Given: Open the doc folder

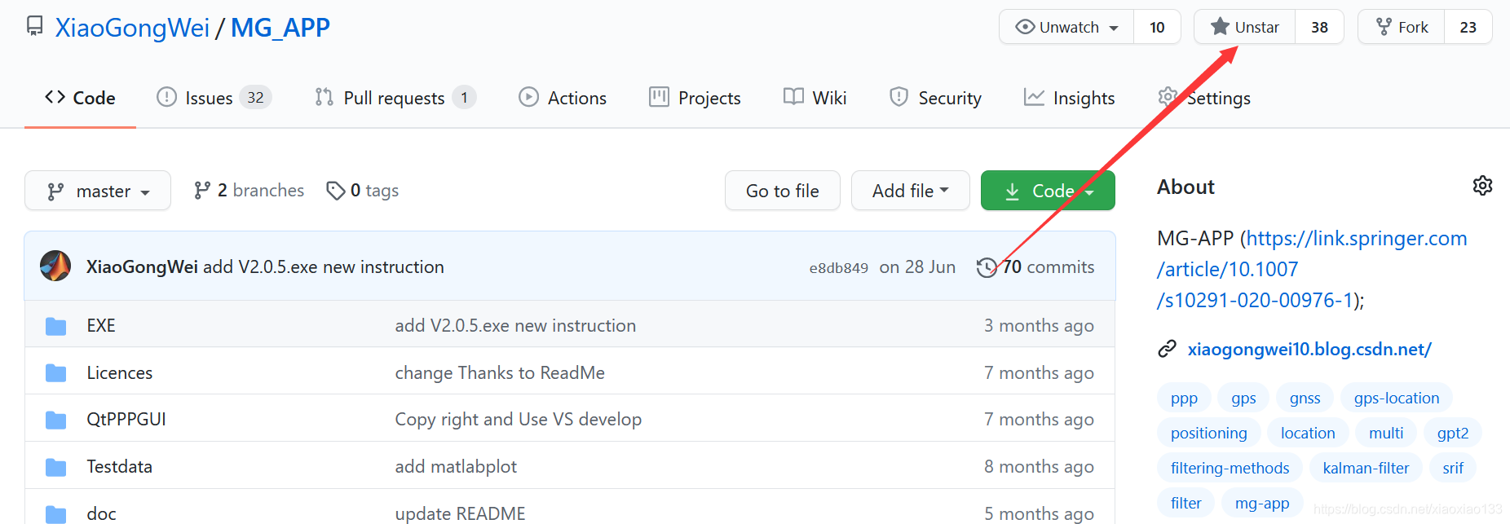Looking at the screenshot, I should tap(101, 514).
